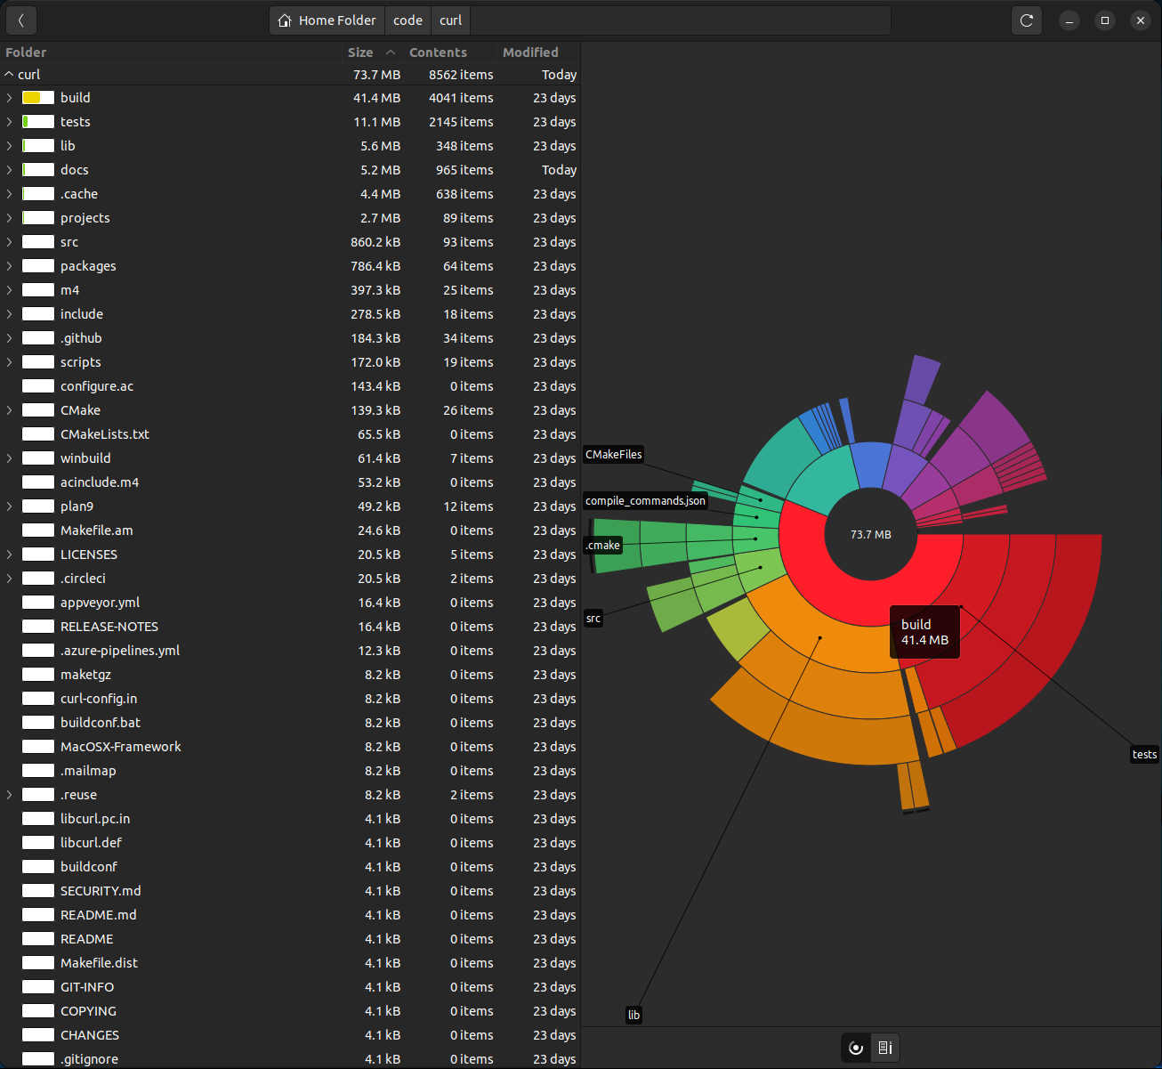Select acinclude.m4 file row

tap(290, 482)
